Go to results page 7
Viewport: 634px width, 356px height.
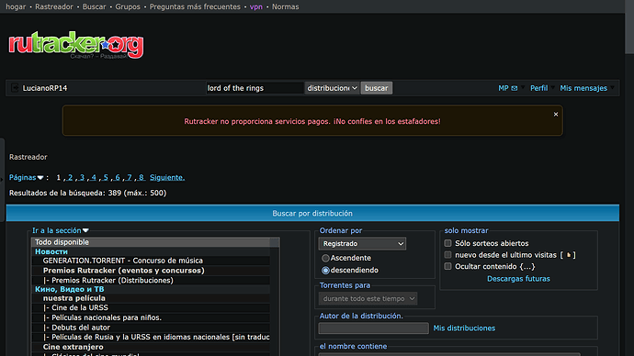129,178
